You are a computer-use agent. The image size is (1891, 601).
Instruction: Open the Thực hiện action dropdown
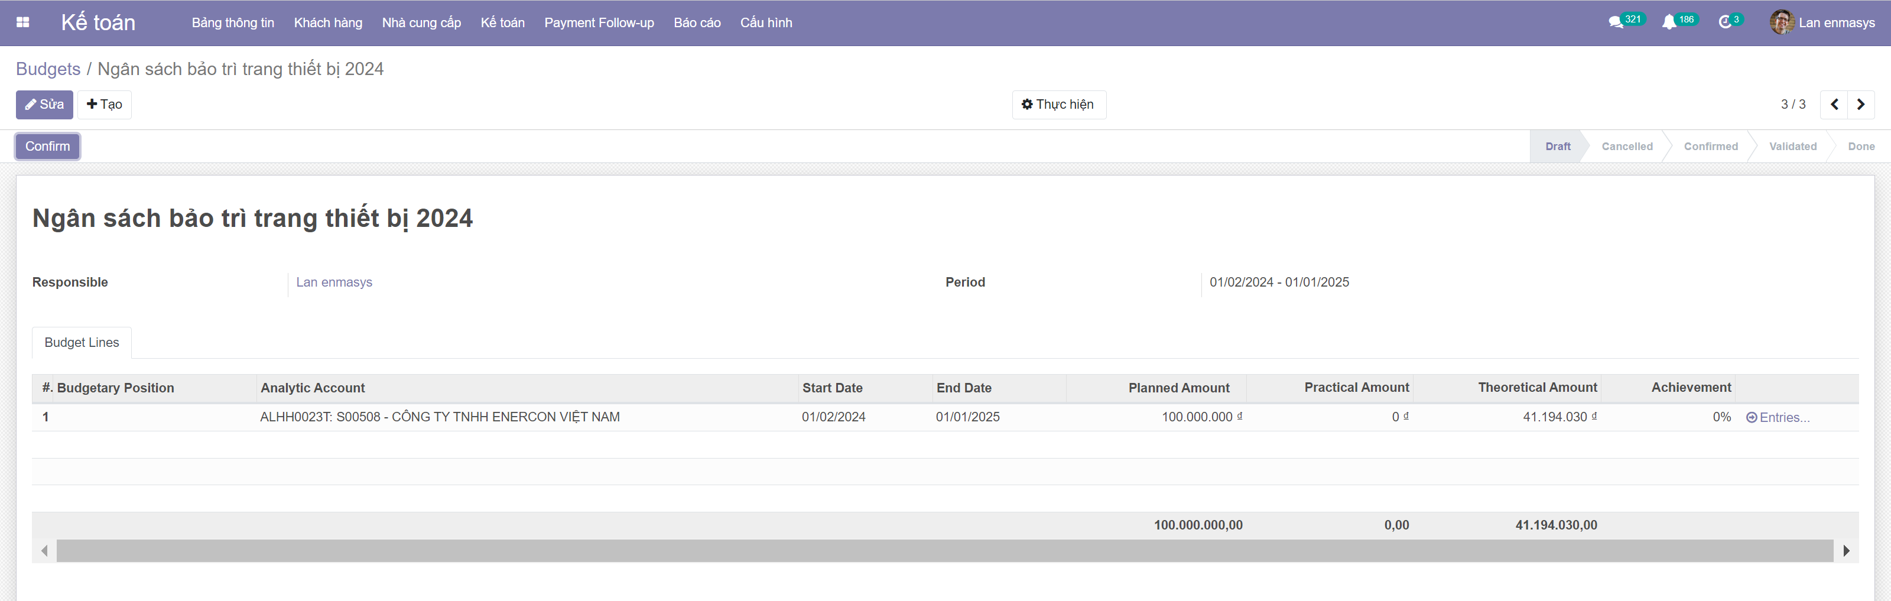click(x=1058, y=105)
